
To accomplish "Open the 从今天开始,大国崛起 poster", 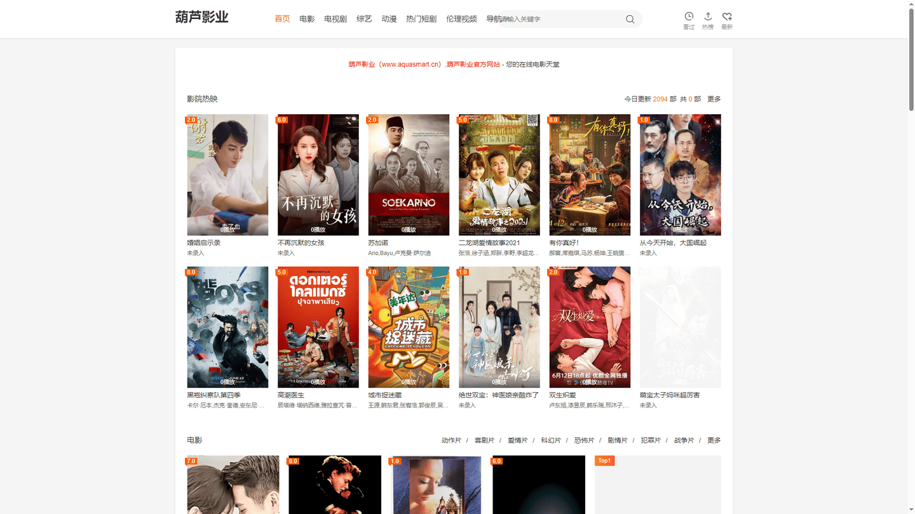I will tap(681, 175).
